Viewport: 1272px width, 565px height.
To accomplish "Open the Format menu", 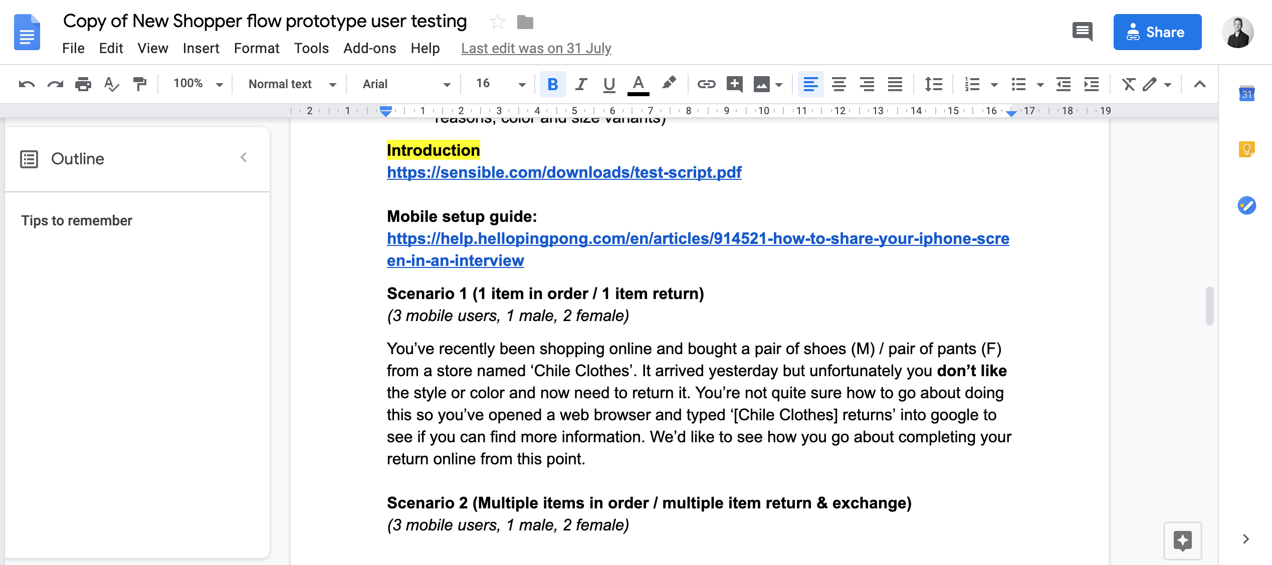I will coord(256,49).
